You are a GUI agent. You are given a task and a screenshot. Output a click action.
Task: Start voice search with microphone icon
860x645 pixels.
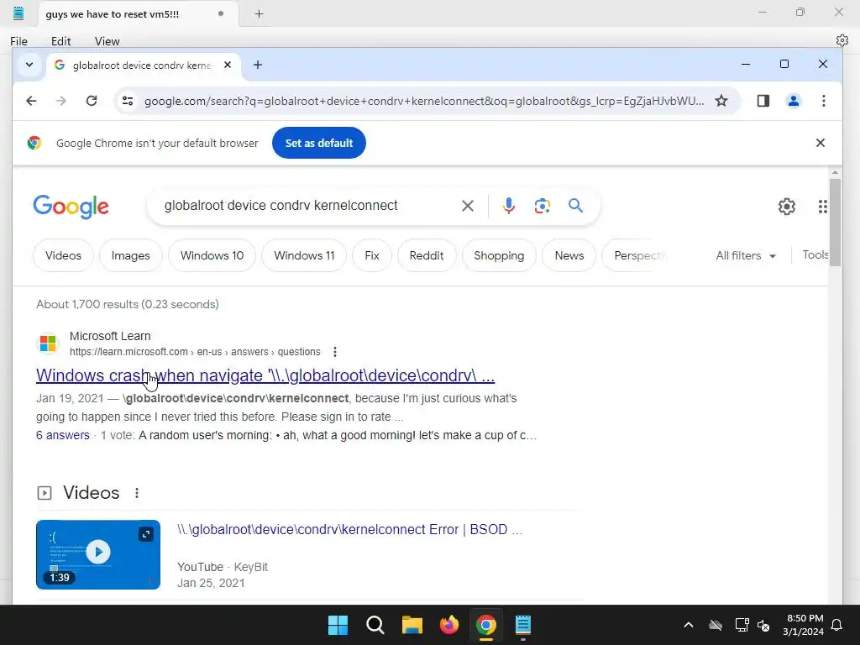click(508, 206)
